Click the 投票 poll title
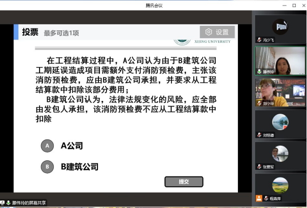This screenshot has height=208, width=307. (30, 32)
